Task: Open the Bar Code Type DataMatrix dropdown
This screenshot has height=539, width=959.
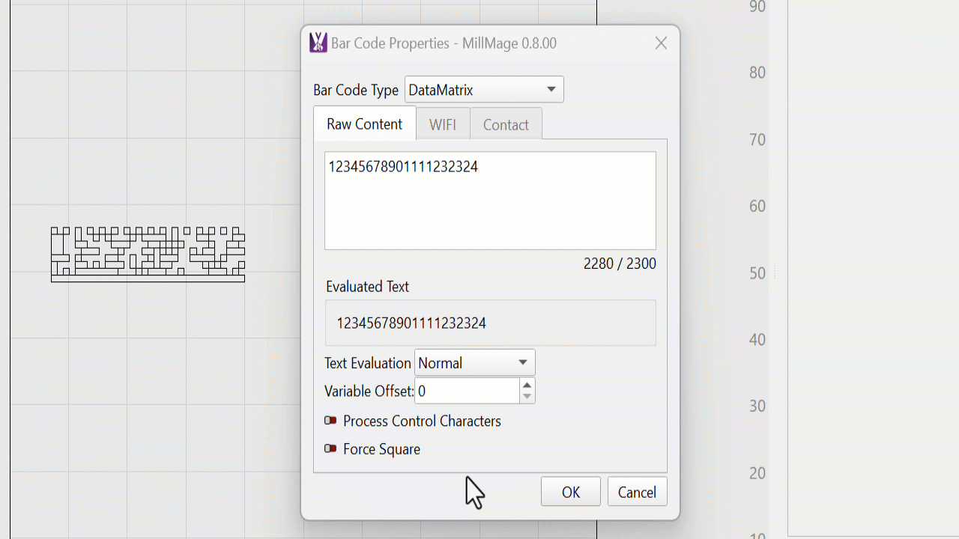Action: [x=484, y=90]
